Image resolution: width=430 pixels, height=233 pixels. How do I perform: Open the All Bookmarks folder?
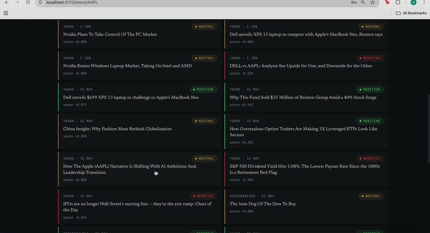tap(411, 13)
